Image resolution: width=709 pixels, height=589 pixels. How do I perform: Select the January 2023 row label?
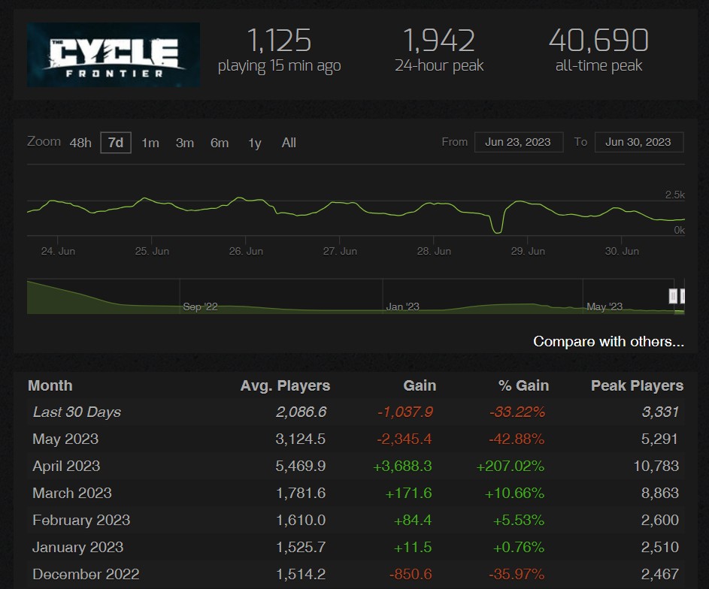coord(77,548)
